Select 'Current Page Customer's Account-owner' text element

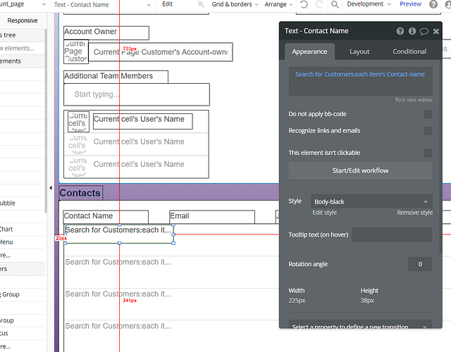(161, 52)
